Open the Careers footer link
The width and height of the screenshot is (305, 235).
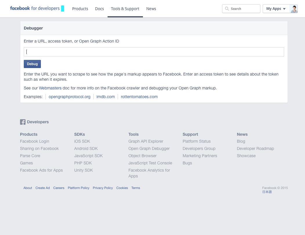[59, 188]
